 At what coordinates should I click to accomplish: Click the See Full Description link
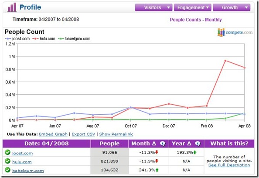point(229,165)
